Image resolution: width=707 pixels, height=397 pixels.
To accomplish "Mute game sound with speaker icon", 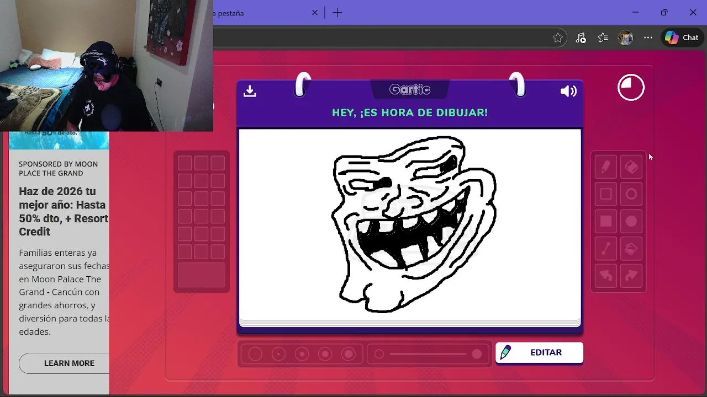I will click(x=568, y=91).
